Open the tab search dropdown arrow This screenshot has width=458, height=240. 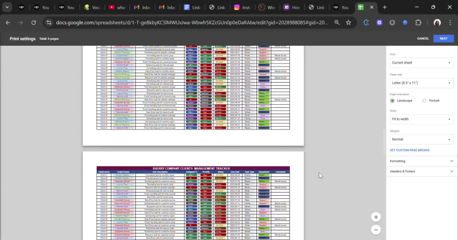coord(7,7)
